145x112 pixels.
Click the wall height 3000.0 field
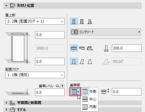[50, 48]
